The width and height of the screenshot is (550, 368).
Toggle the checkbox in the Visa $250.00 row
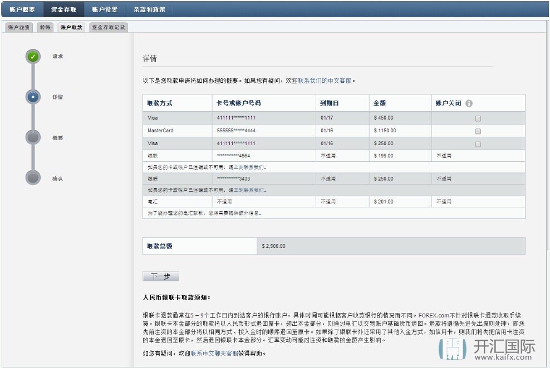(478, 144)
